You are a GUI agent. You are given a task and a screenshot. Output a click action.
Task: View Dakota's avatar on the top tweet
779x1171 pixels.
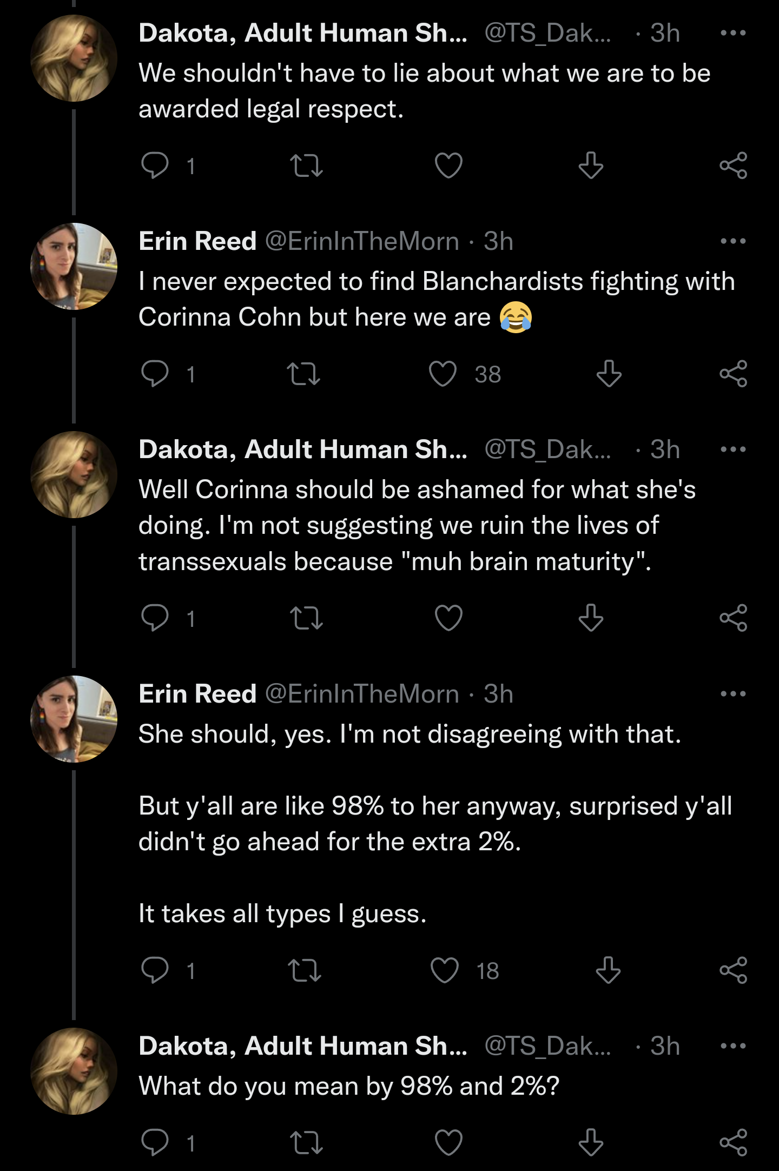click(x=74, y=58)
